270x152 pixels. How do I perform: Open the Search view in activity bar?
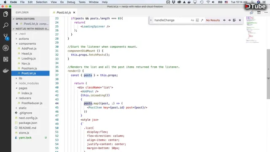[5, 25]
